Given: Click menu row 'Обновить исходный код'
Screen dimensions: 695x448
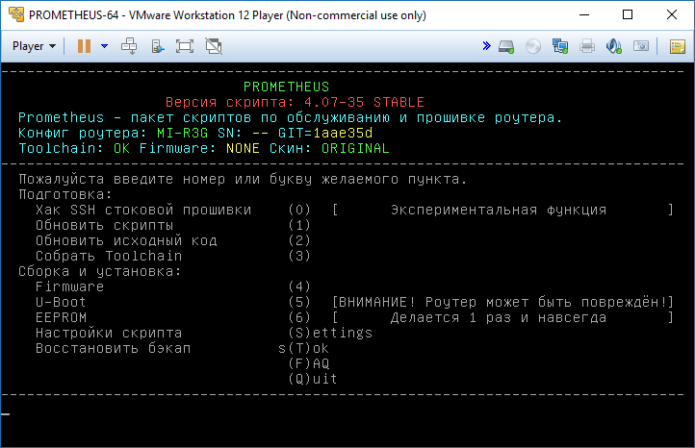Looking at the screenshot, I should click(x=173, y=240).
